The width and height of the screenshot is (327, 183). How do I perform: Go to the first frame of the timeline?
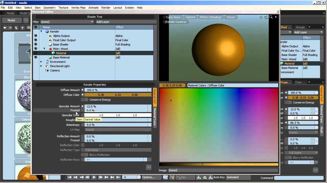[x=69, y=177]
